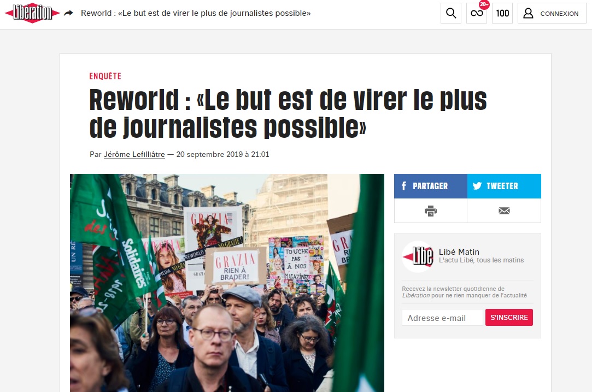Click the sticky header article title
This screenshot has height=392, width=592.
[x=196, y=13]
